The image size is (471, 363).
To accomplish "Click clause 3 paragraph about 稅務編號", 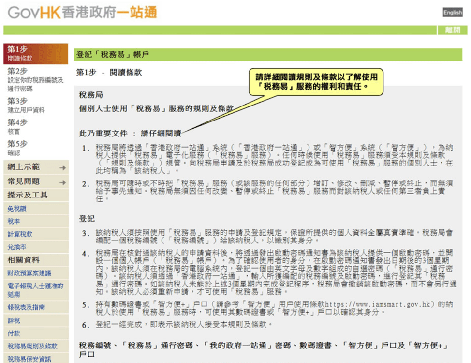I will point(274,237).
